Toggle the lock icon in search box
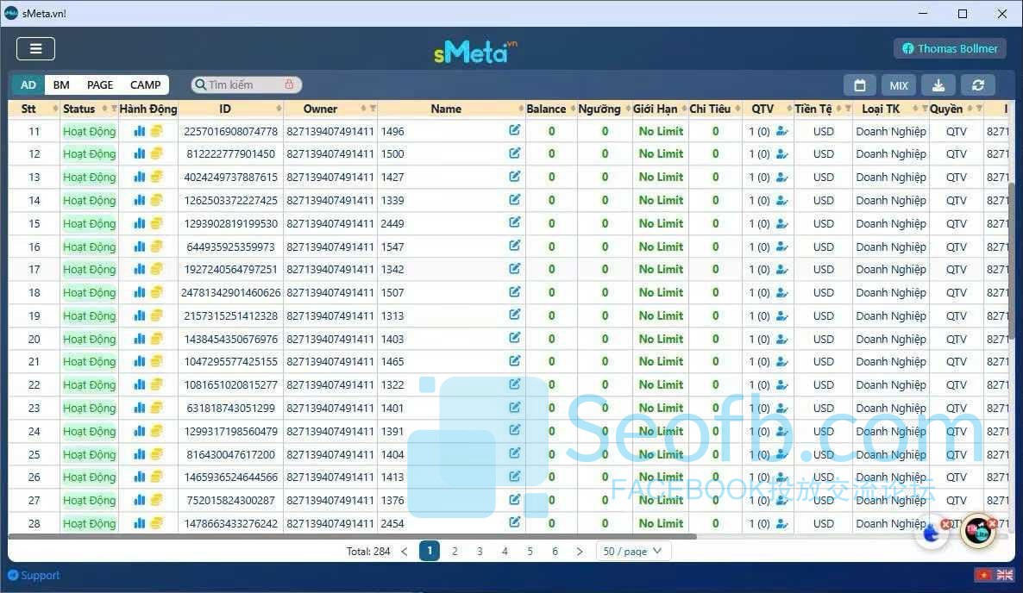This screenshot has height=593, width=1023. point(289,84)
